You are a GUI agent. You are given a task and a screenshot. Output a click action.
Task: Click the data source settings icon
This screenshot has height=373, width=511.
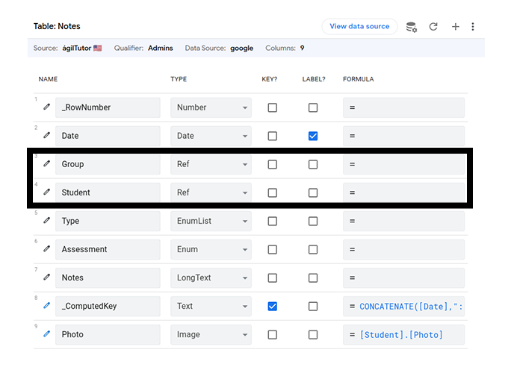(411, 27)
